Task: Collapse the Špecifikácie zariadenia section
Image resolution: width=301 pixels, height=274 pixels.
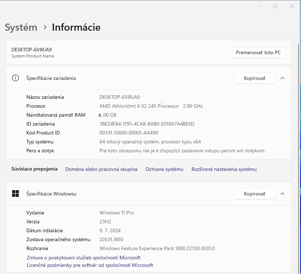Action: [x=282, y=78]
